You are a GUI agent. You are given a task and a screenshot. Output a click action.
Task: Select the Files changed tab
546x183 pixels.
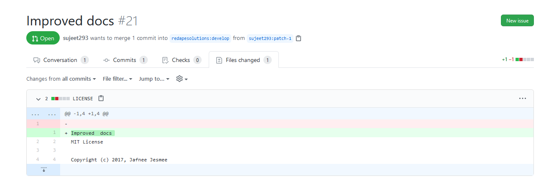244,60
